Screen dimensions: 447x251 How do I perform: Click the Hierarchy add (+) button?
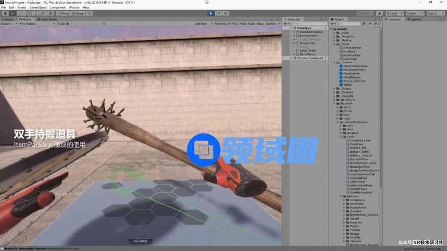coord(285,23)
